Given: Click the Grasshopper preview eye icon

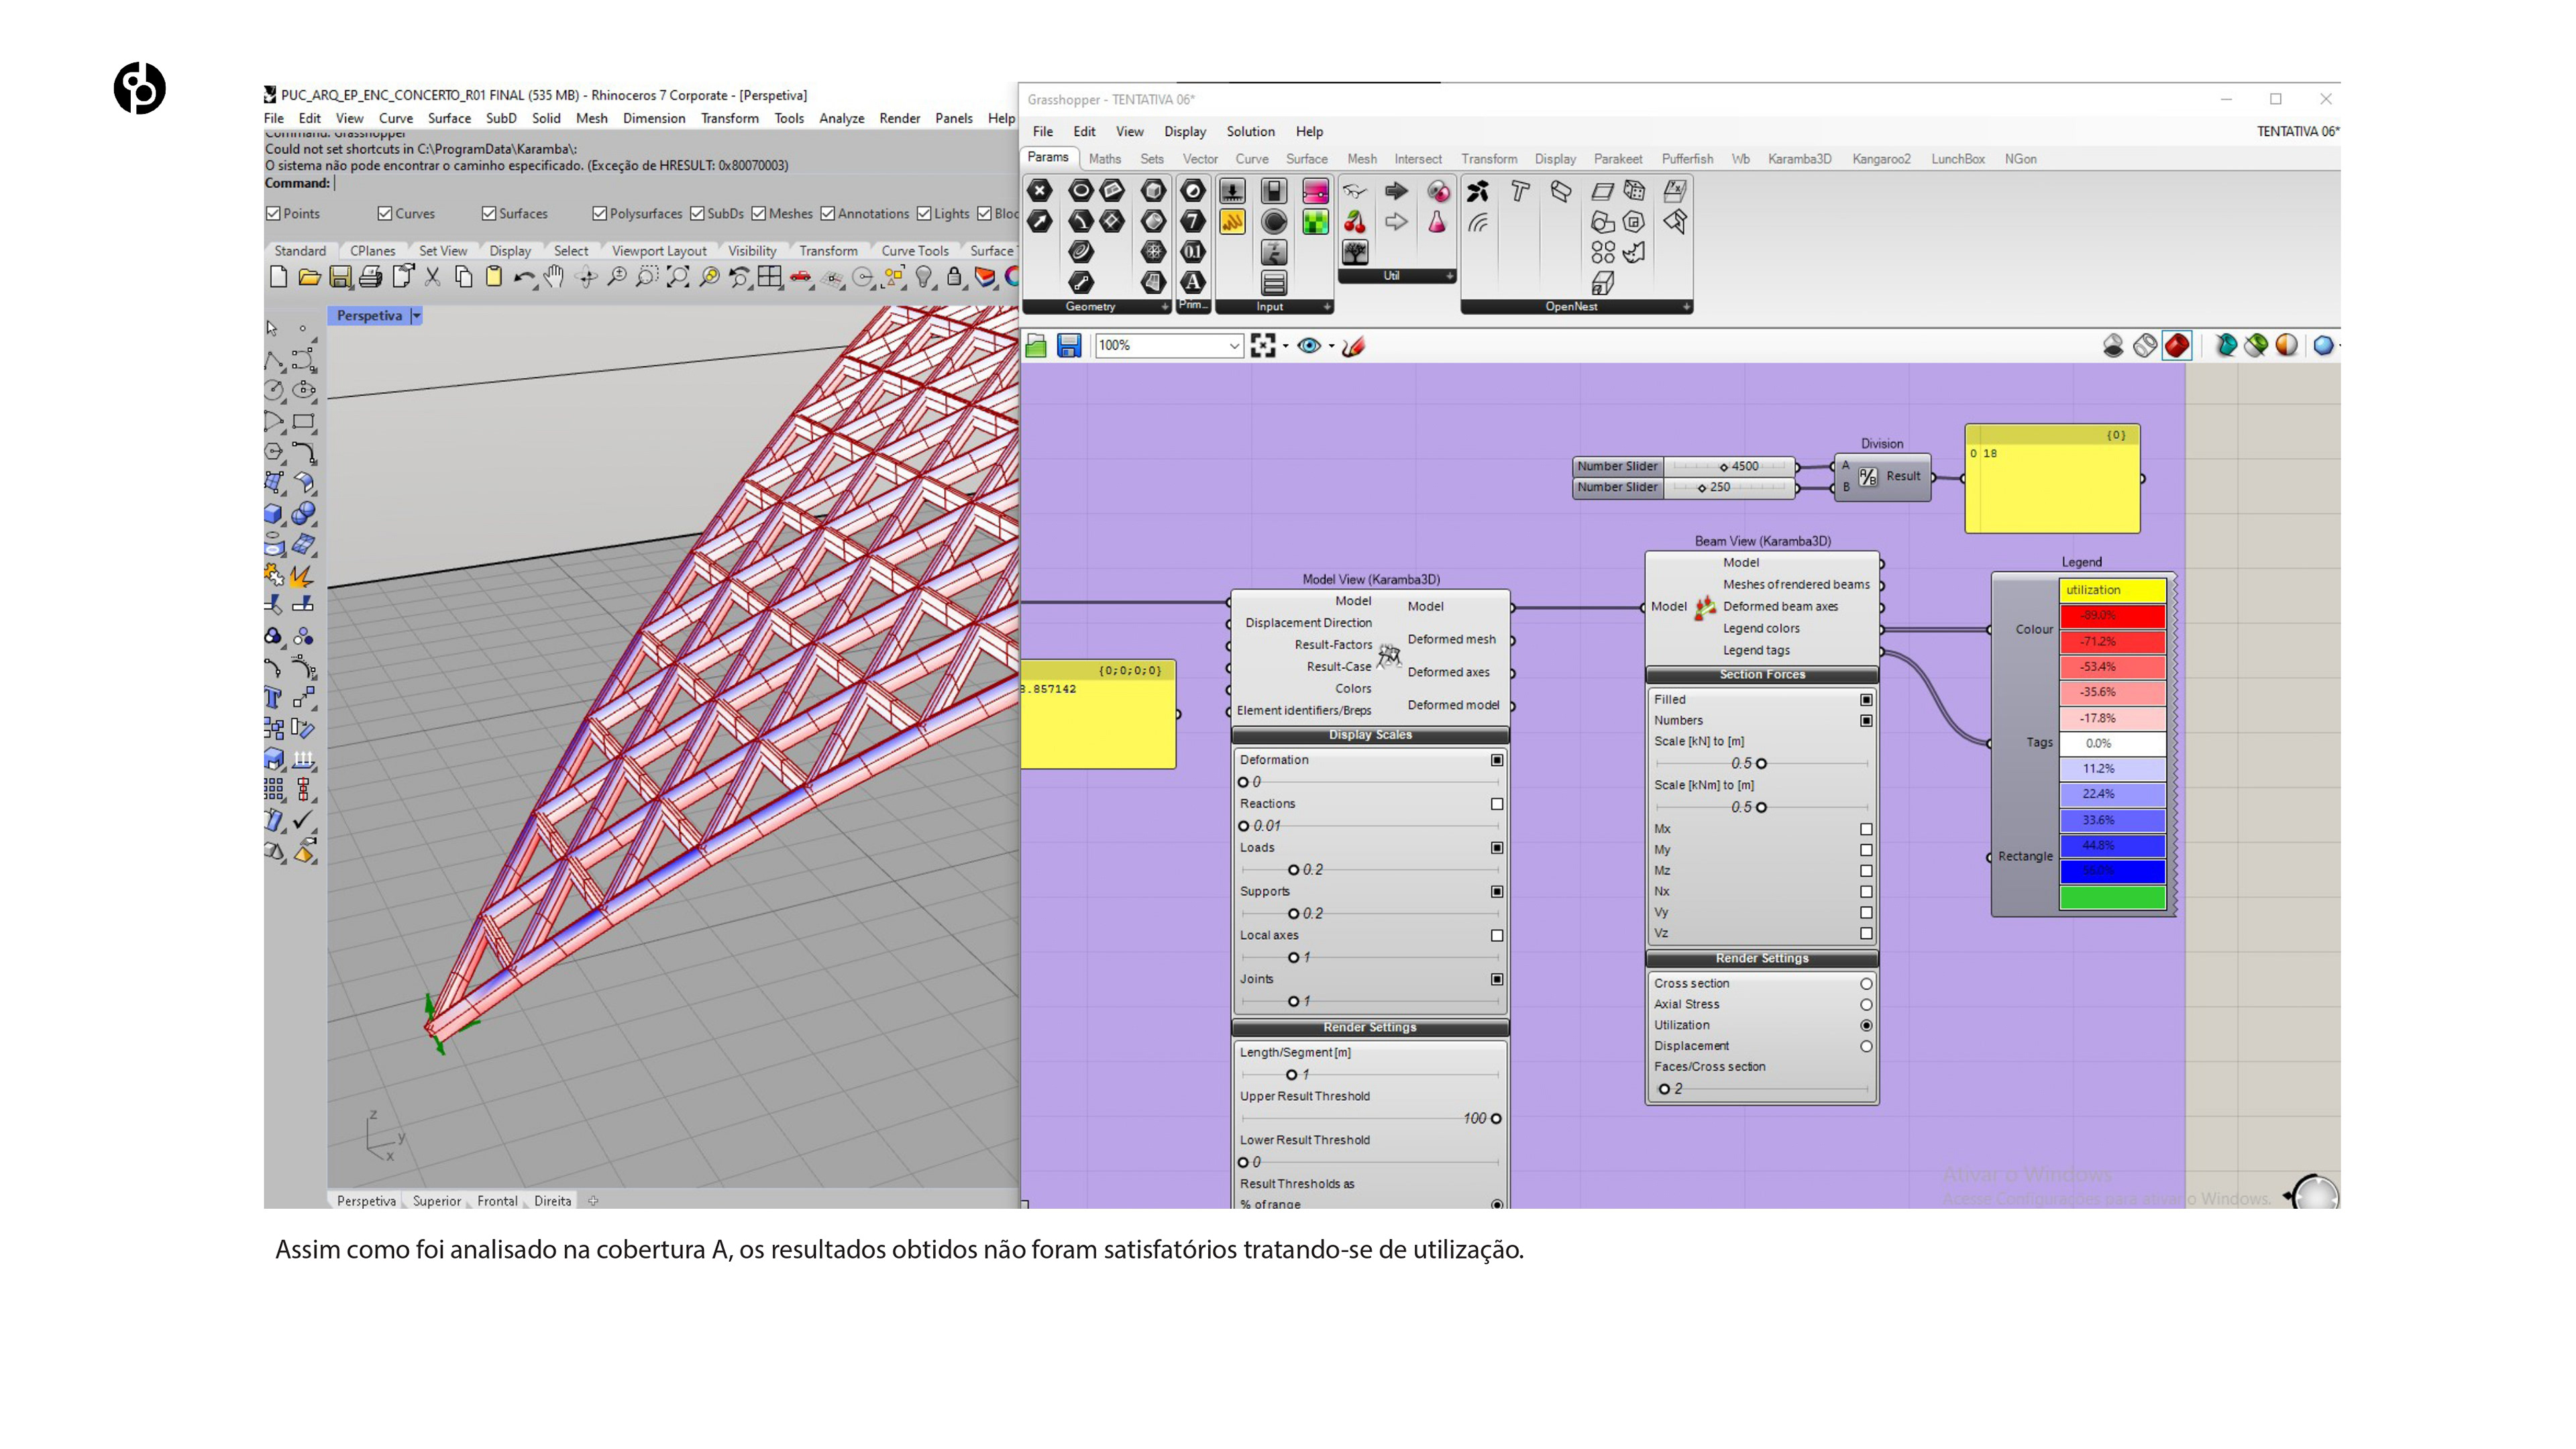Looking at the screenshot, I should click(1308, 346).
